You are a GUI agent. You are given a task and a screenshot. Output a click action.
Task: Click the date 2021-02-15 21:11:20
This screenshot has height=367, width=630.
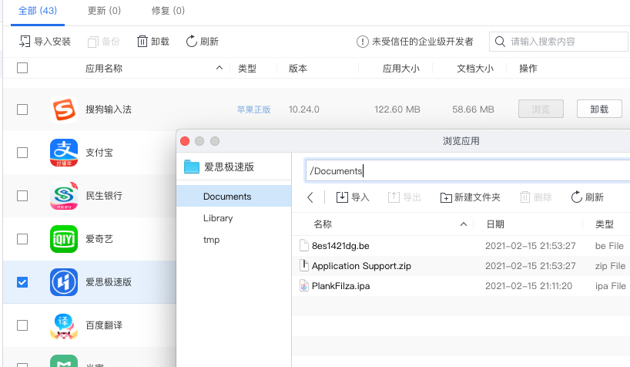click(x=529, y=286)
